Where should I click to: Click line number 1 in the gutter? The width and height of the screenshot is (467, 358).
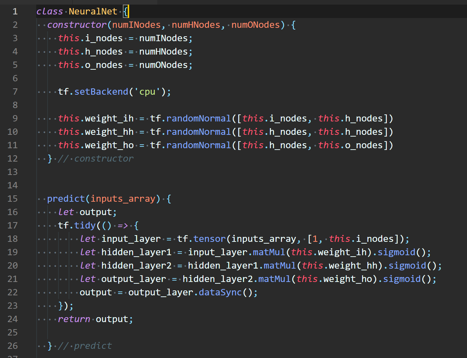point(15,11)
